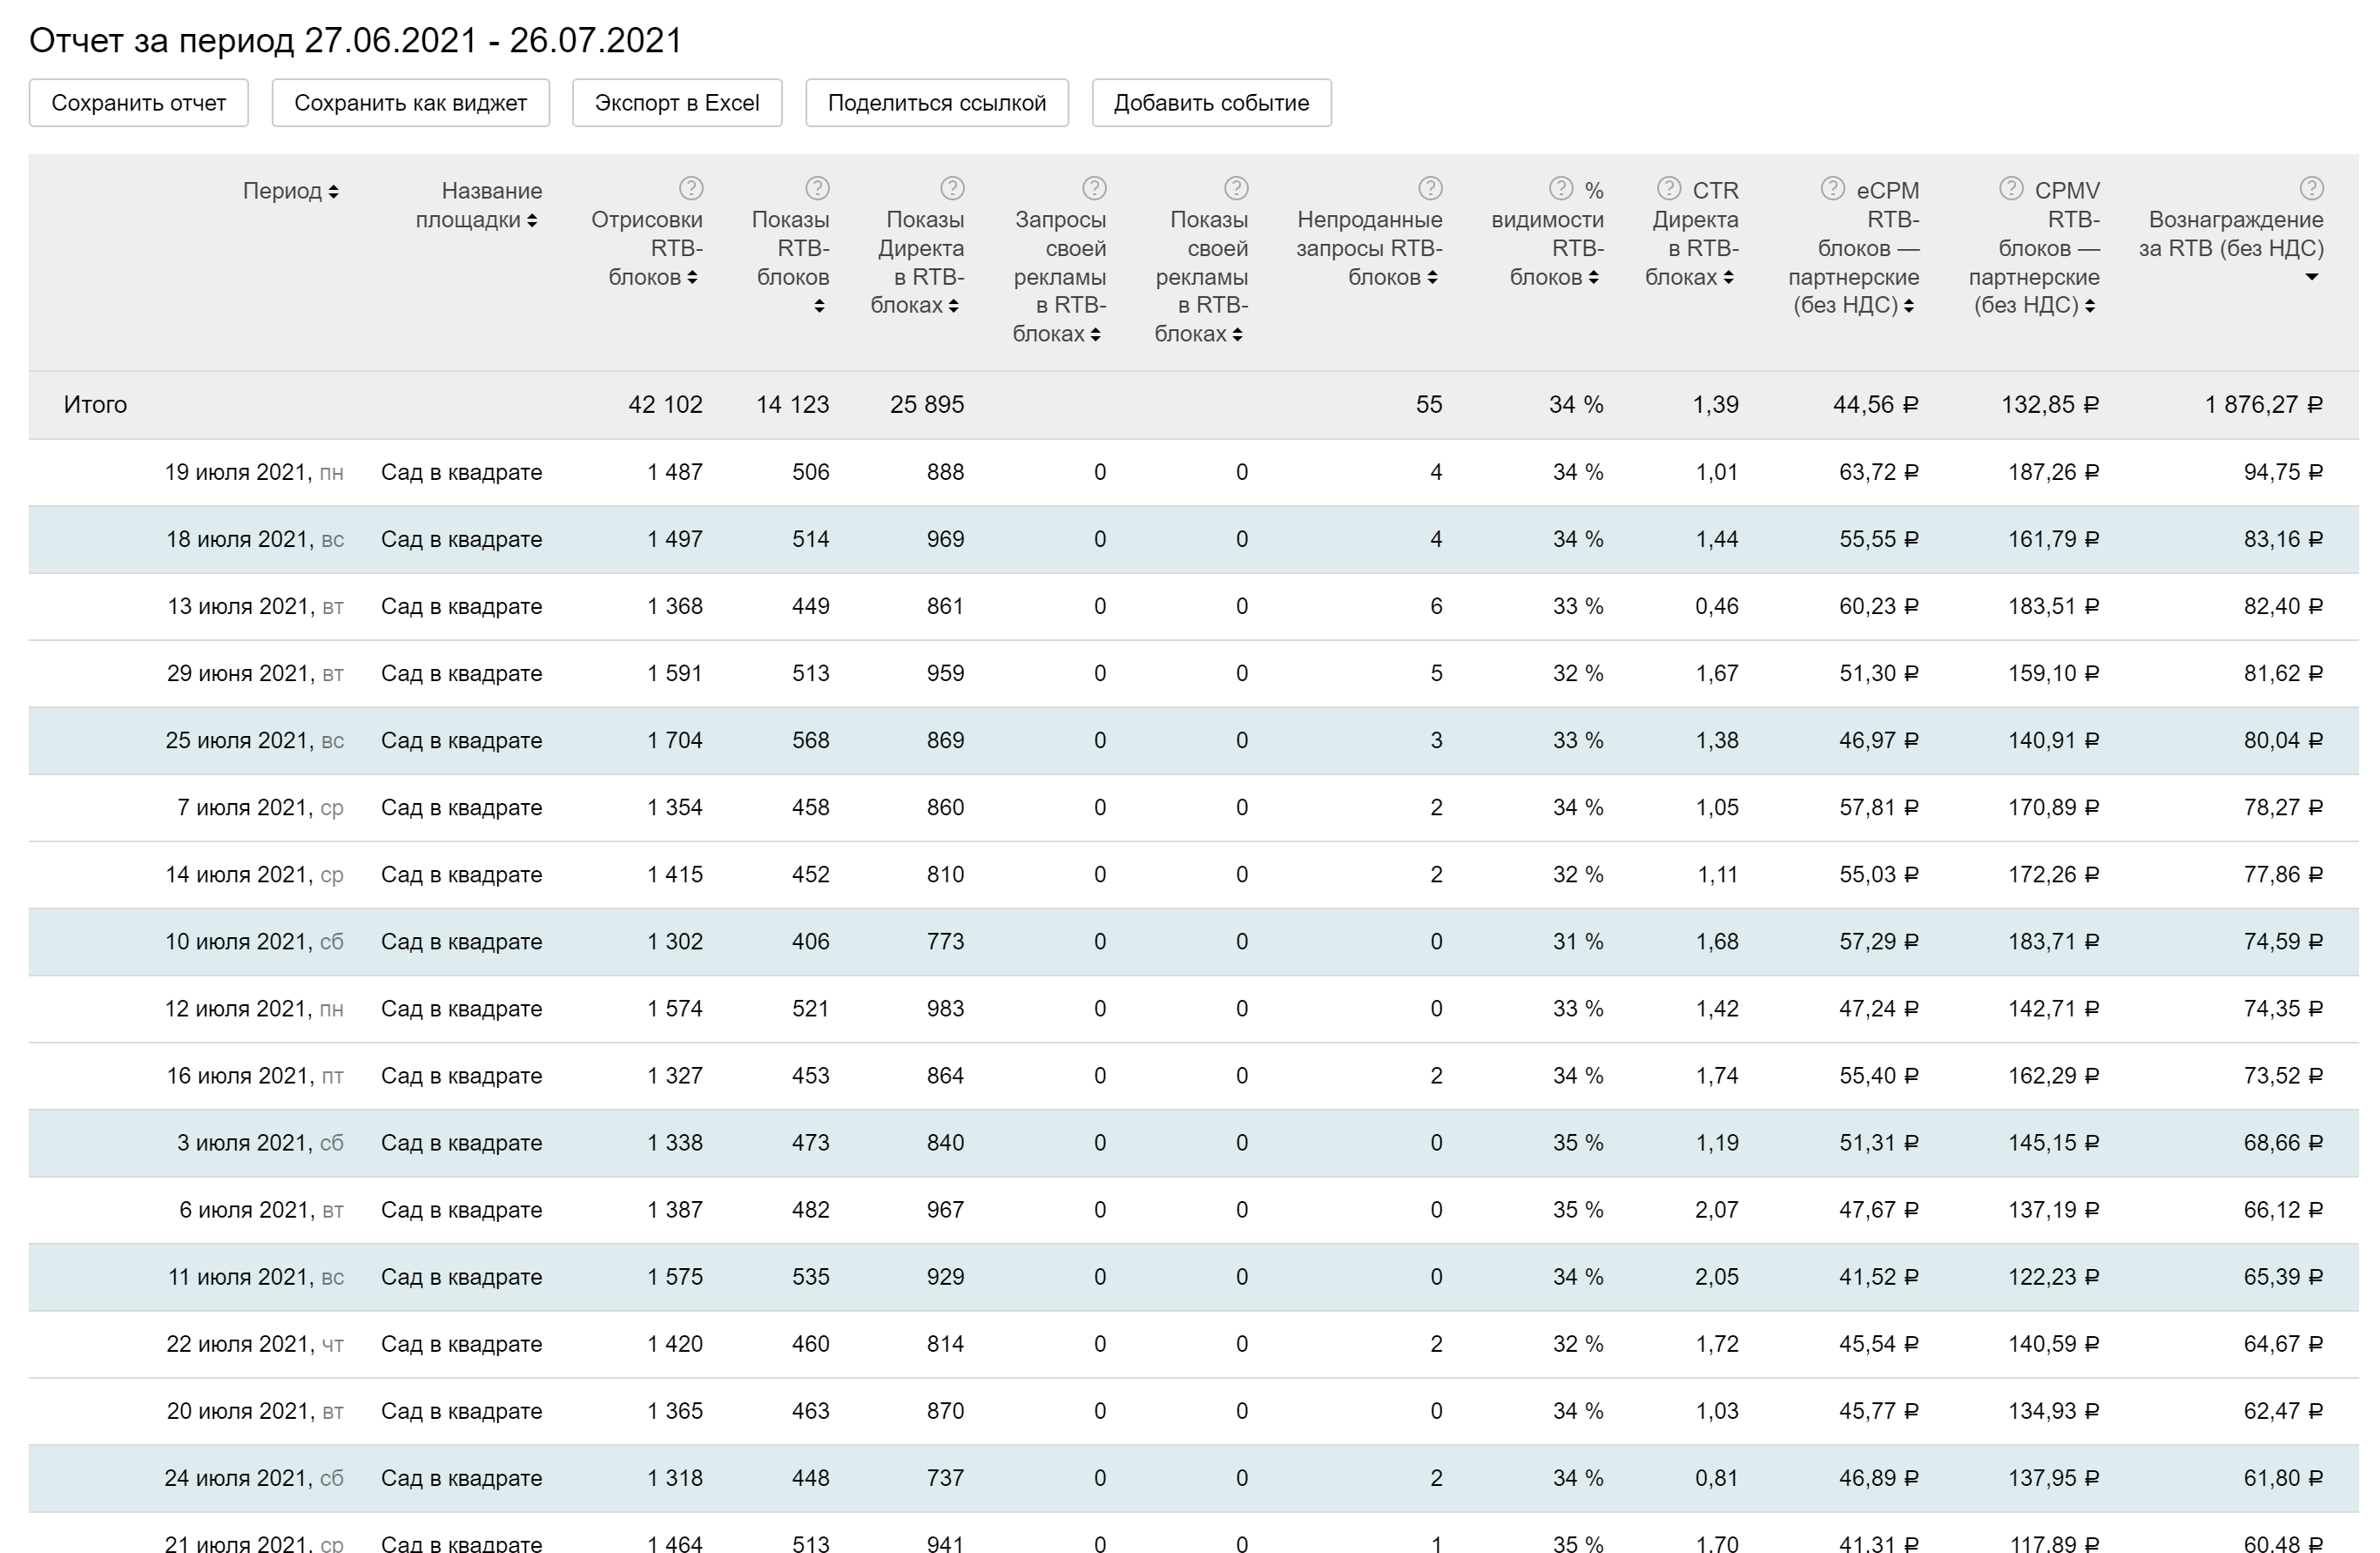Click Сохранить как виджет button
Viewport: 2380px width, 1553px height.
tap(410, 103)
